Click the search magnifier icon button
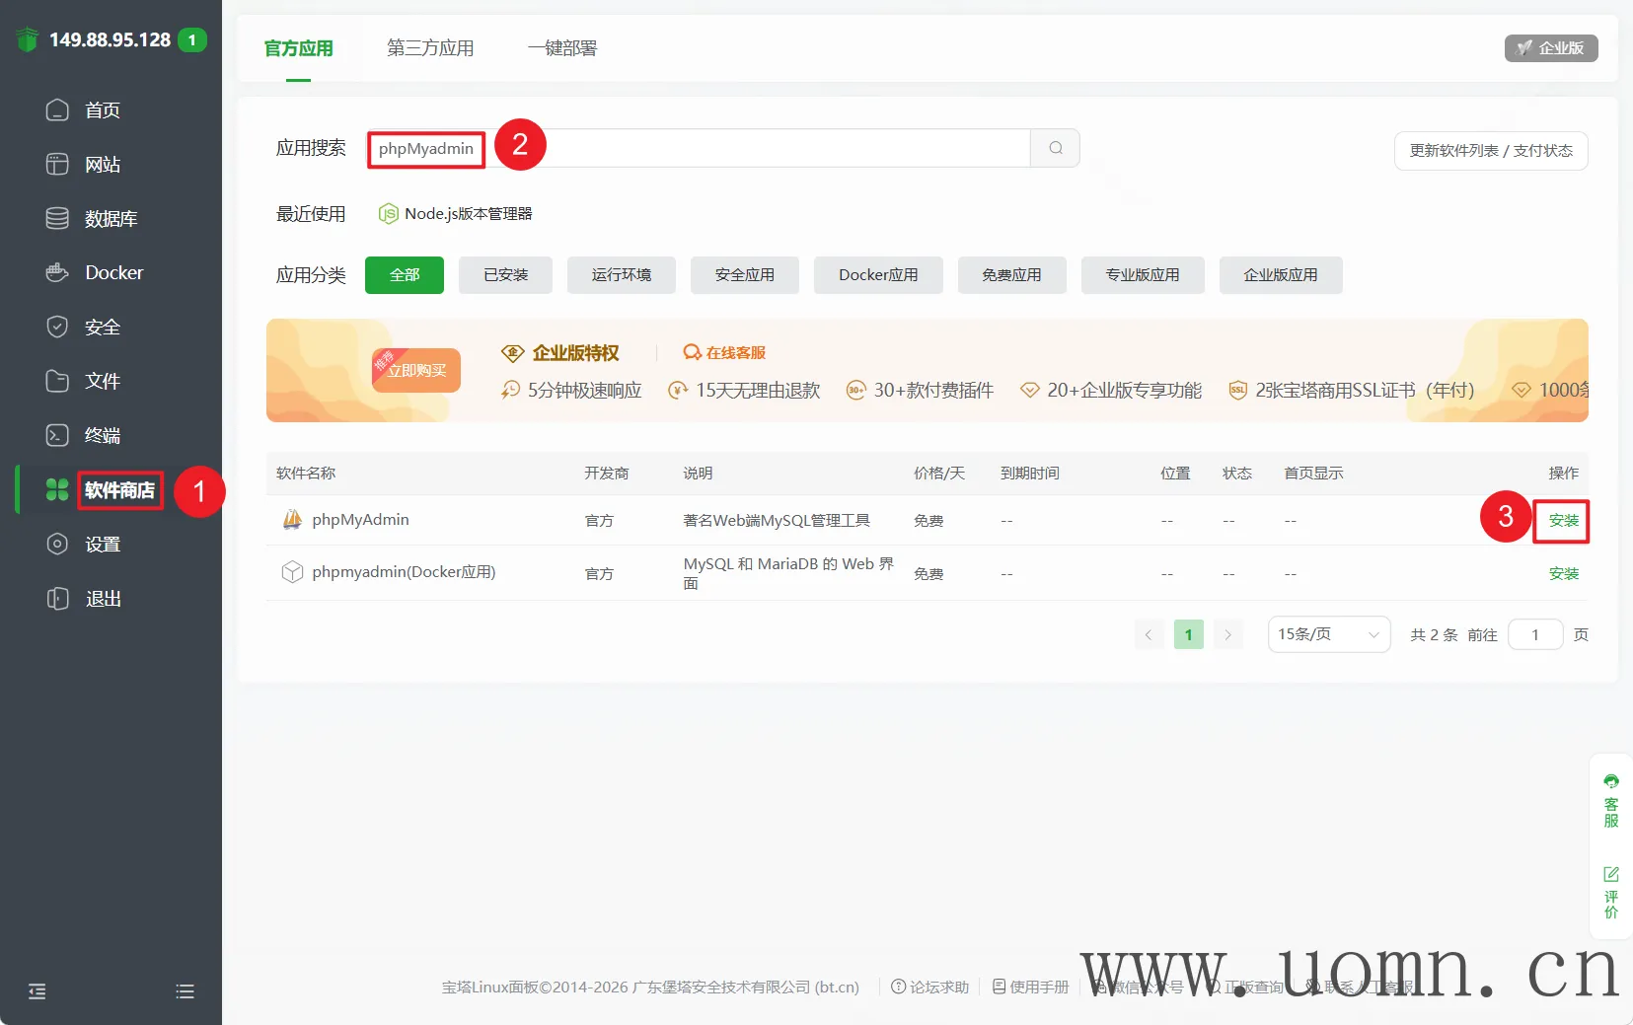The width and height of the screenshot is (1633, 1025). tap(1055, 148)
